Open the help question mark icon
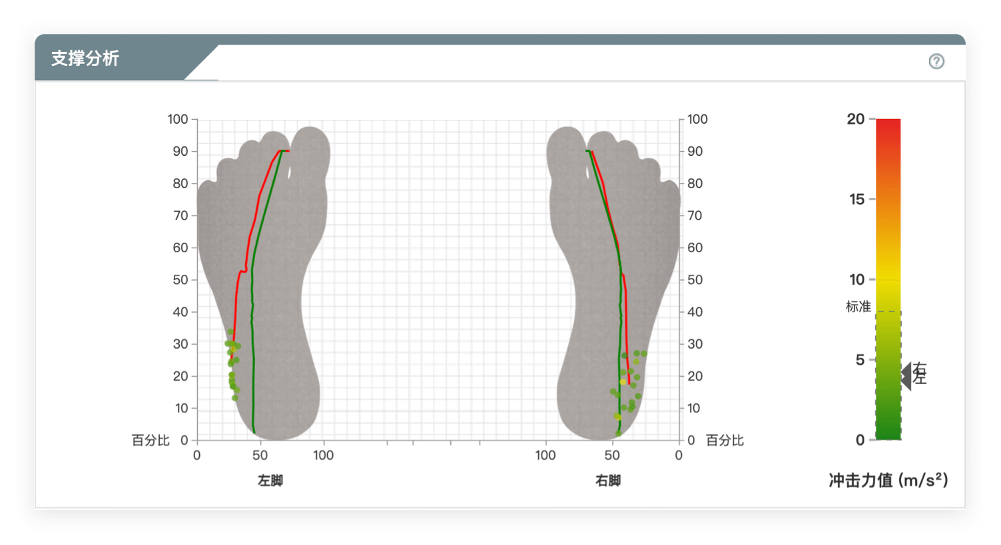Viewport: 1001px width, 545px height. [936, 62]
